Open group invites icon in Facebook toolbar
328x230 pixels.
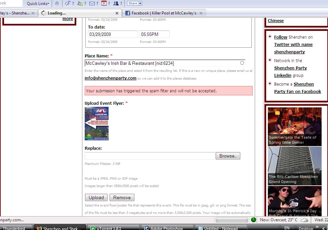point(116,3)
